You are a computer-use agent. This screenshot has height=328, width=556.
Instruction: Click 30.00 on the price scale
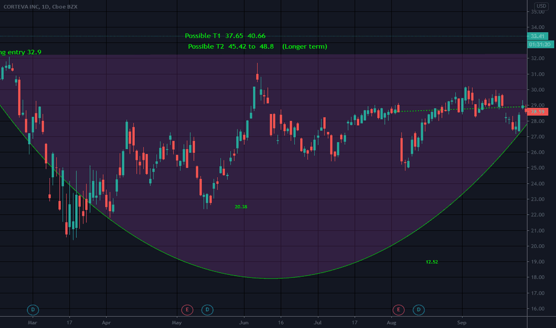538,89
